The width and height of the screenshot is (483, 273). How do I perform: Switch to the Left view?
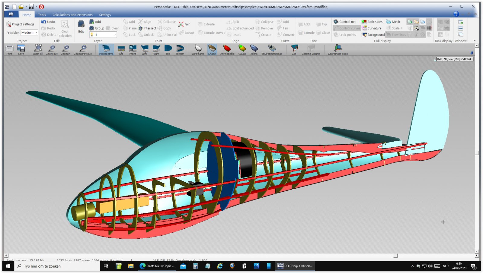[x=145, y=50]
